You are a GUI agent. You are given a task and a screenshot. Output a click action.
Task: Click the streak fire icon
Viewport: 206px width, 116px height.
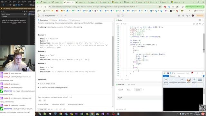click(187, 16)
